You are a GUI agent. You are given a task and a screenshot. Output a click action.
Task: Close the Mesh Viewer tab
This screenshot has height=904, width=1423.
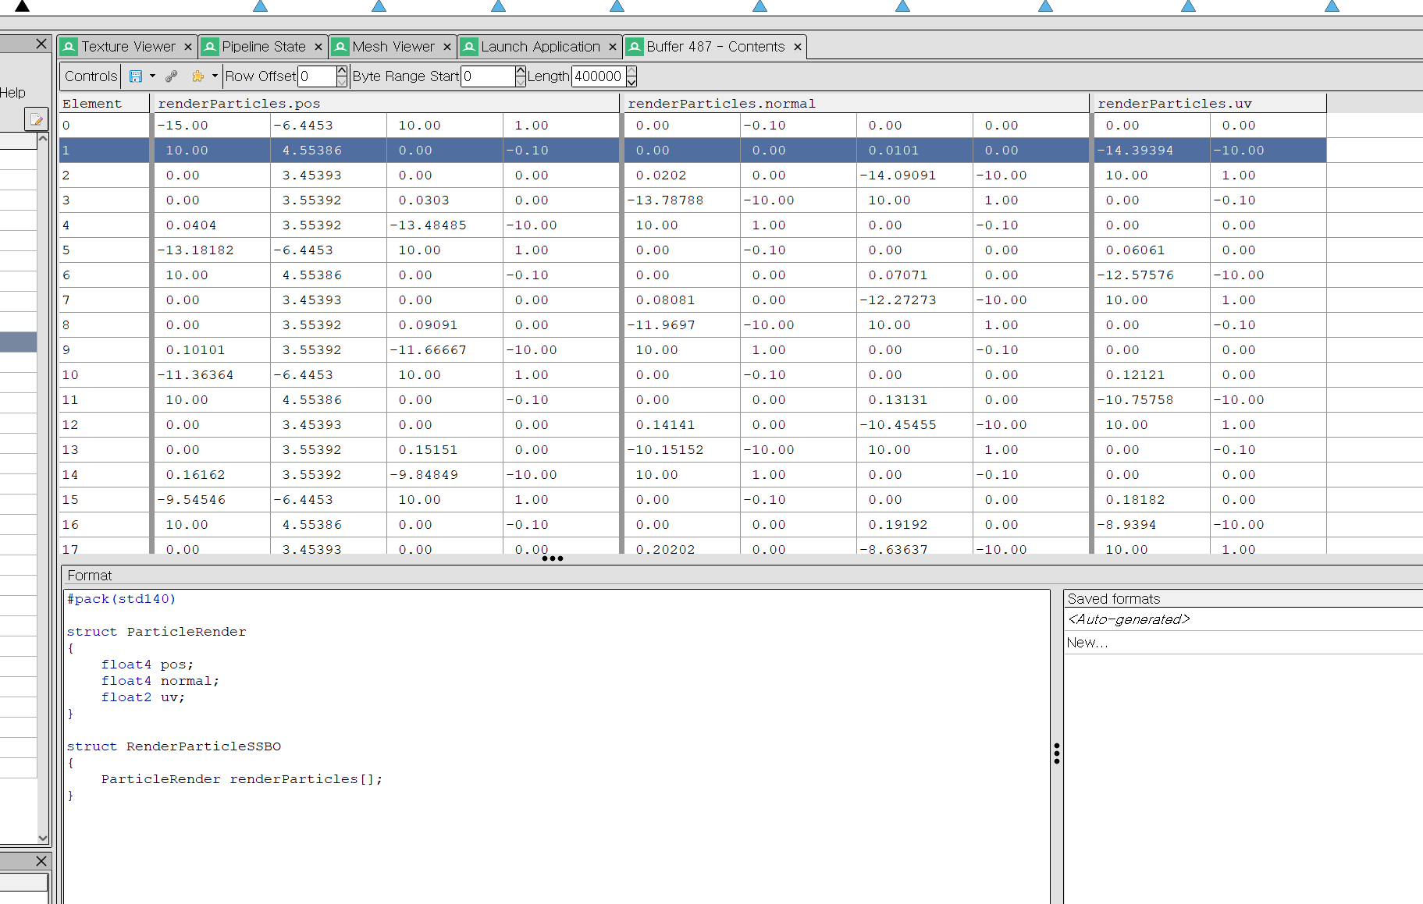click(x=447, y=47)
